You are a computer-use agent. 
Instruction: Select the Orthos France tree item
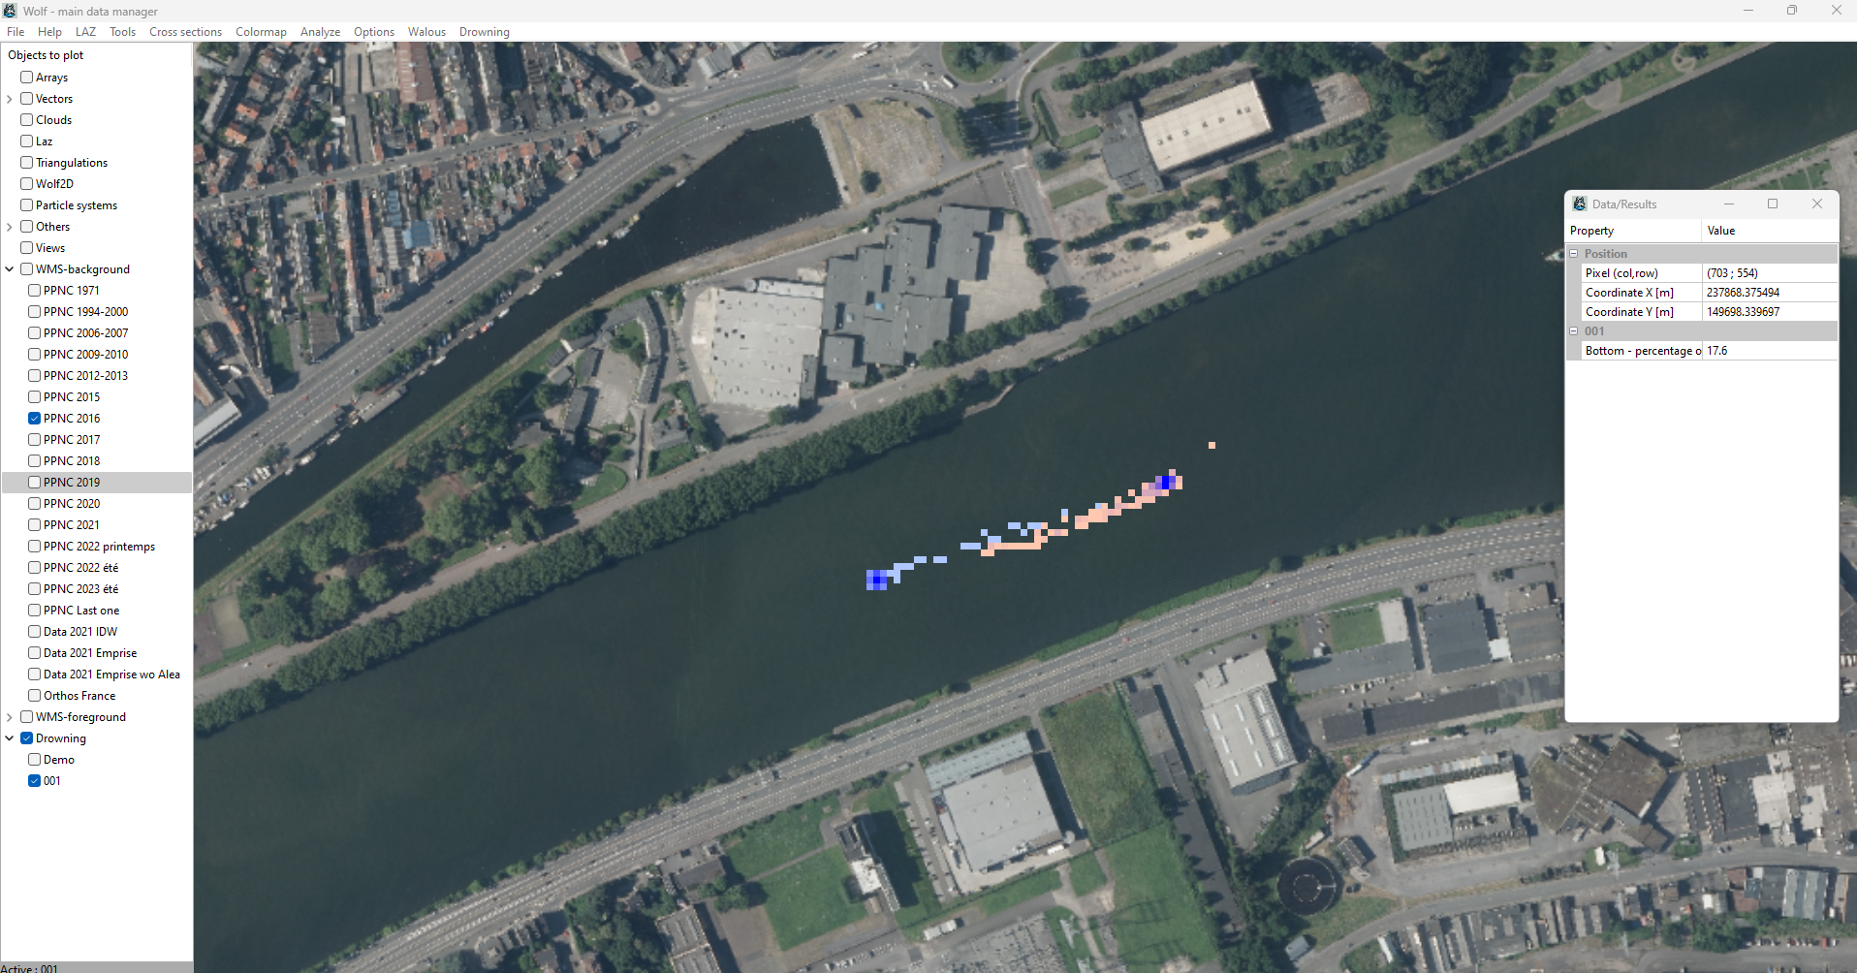point(79,695)
